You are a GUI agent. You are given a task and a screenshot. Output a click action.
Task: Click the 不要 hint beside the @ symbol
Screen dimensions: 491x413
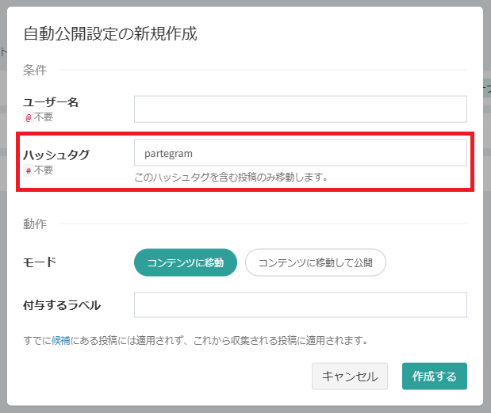(44, 117)
